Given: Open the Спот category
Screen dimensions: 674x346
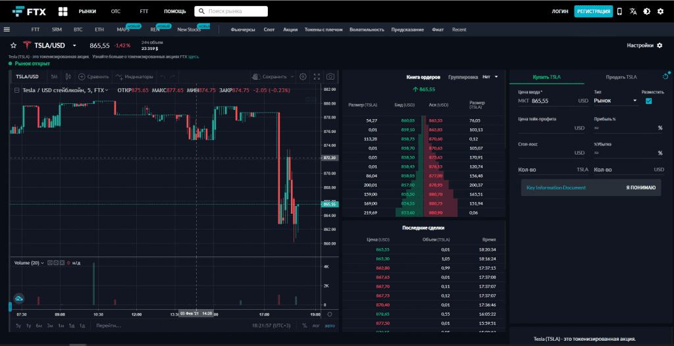Looking at the screenshot, I should click(x=269, y=30).
